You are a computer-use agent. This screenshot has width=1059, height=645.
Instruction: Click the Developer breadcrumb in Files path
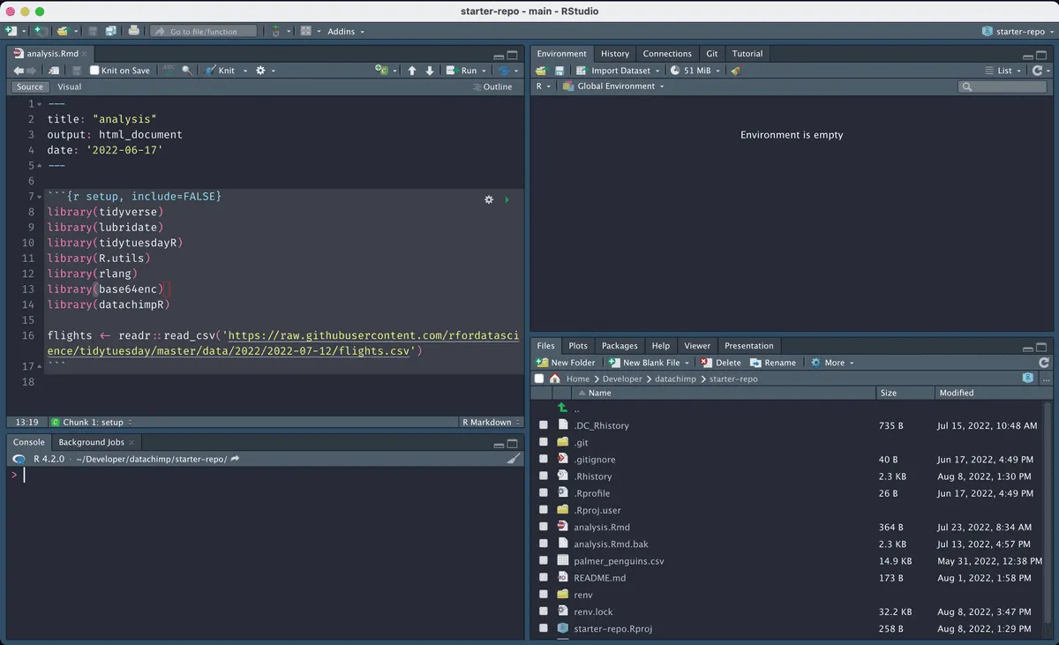point(622,379)
